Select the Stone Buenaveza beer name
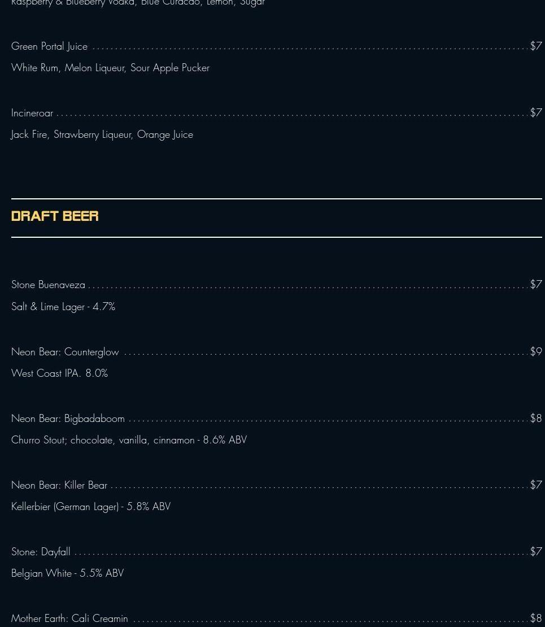This screenshot has width=545, height=627. pyautogui.click(x=49, y=285)
